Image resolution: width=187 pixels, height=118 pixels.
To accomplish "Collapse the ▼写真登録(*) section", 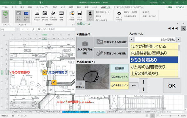I will coord(86,62).
